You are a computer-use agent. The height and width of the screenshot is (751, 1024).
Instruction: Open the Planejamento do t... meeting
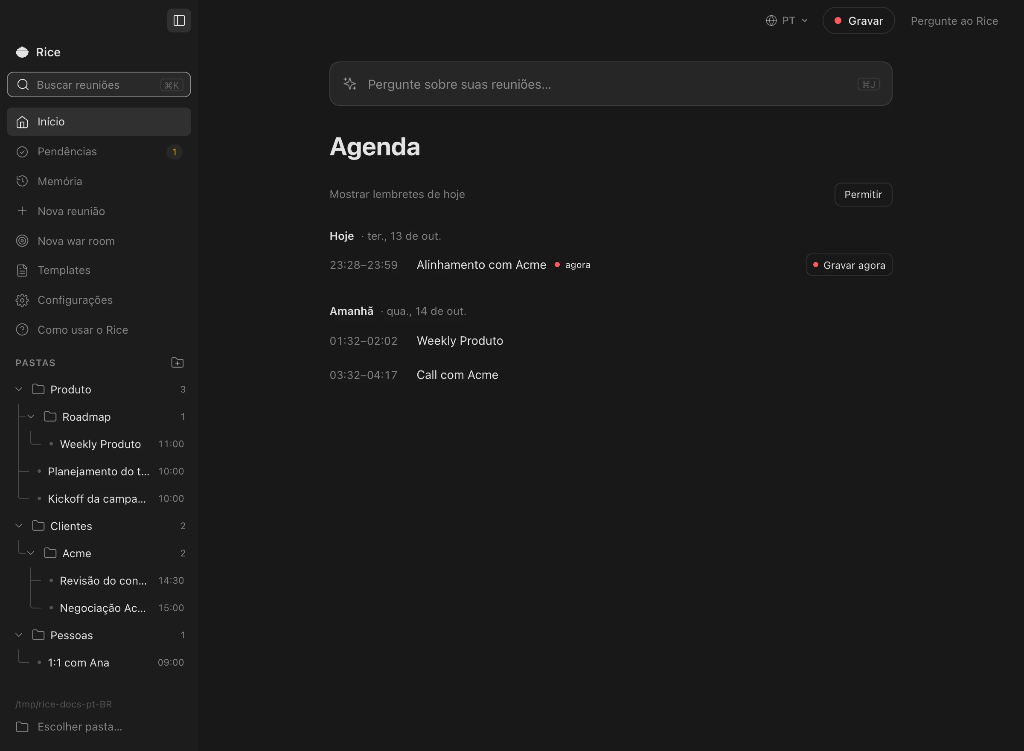[111, 472]
